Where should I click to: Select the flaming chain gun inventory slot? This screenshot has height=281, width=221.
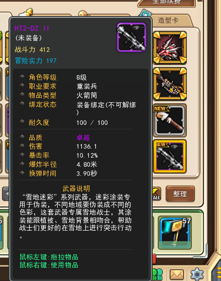pos(170,84)
